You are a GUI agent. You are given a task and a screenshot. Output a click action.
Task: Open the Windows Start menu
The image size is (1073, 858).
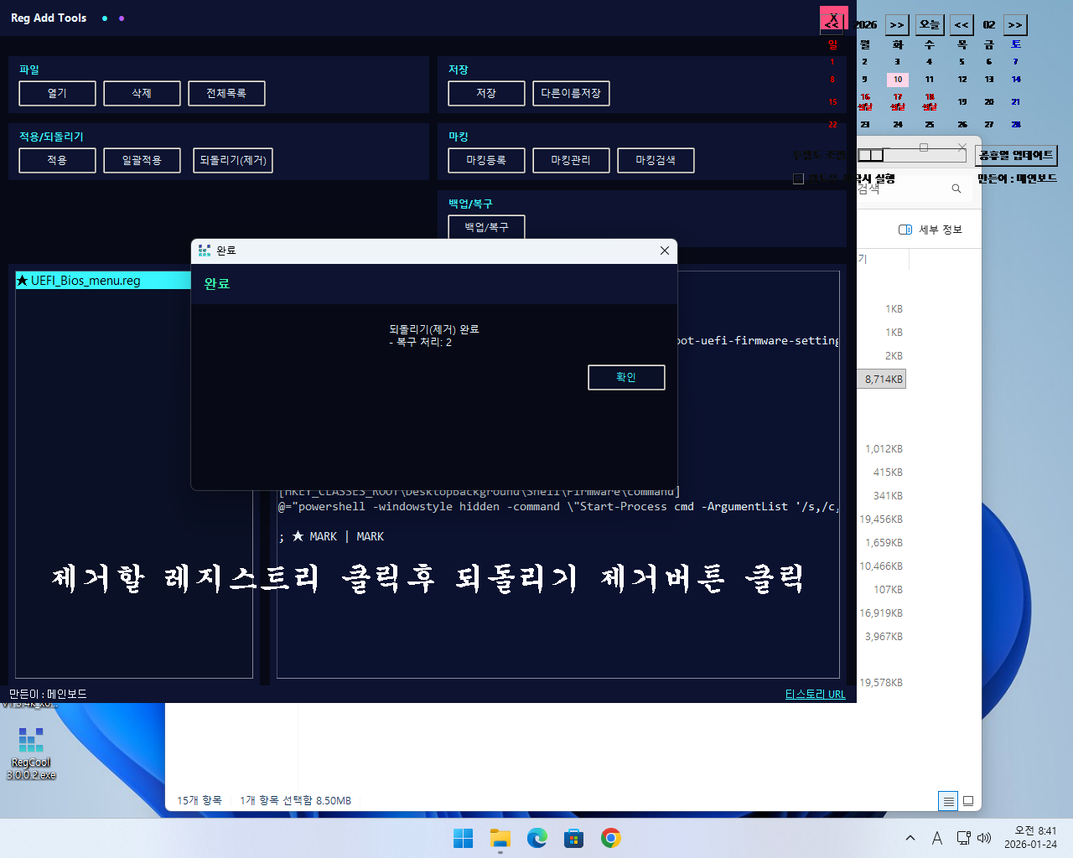point(463,838)
